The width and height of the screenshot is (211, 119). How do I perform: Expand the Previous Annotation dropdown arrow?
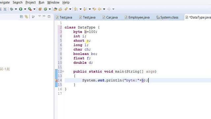(90, 9)
